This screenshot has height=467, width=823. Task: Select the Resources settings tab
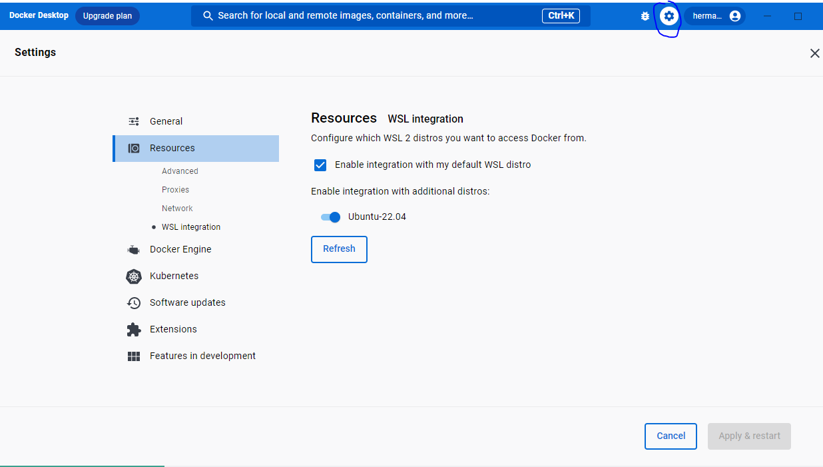point(172,148)
